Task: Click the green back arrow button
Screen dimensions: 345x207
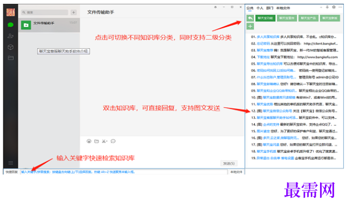Action: pos(250,18)
